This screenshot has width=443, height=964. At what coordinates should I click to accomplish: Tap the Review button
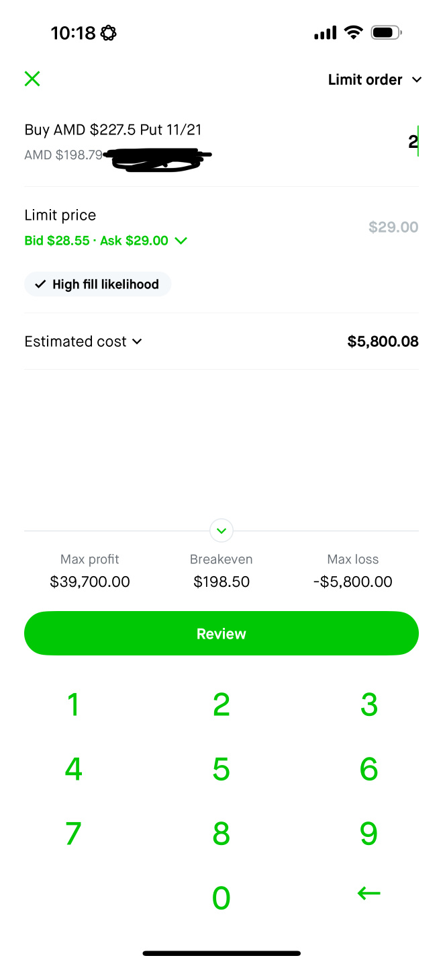pyautogui.click(x=222, y=633)
